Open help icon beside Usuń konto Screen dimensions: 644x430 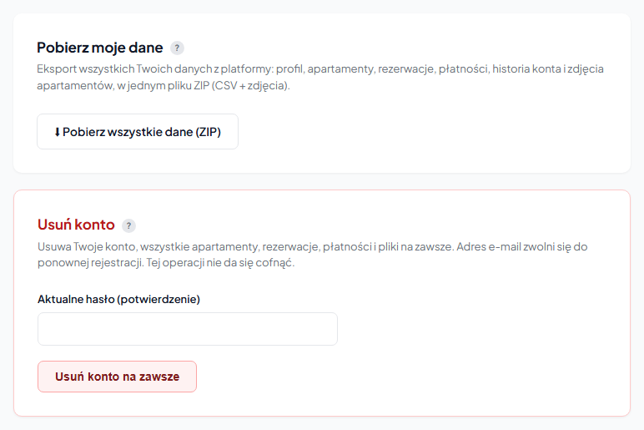pos(128,225)
